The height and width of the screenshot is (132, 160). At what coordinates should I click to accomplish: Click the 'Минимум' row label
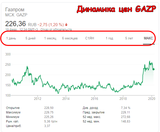coord(12,117)
